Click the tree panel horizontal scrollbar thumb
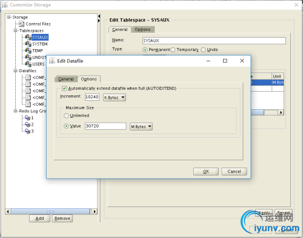This screenshot has width=303, height=238. click(x=50, y=211)
